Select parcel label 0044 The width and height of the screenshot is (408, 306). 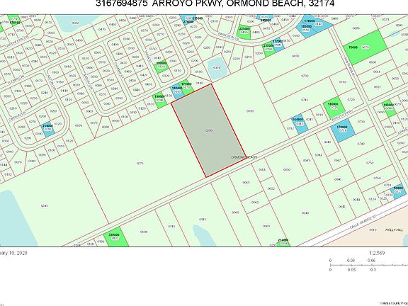coord(356,200)
